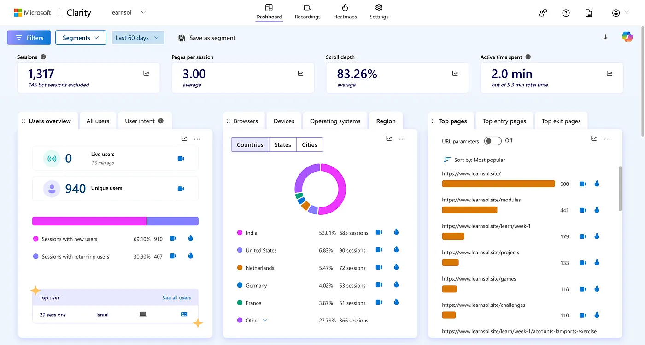Open heatmap for the /modules page
645x345 pixels.
[597, 210]
